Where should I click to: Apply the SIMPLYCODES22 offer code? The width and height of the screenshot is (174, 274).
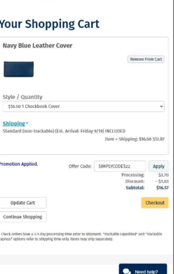tap(158, 166)
